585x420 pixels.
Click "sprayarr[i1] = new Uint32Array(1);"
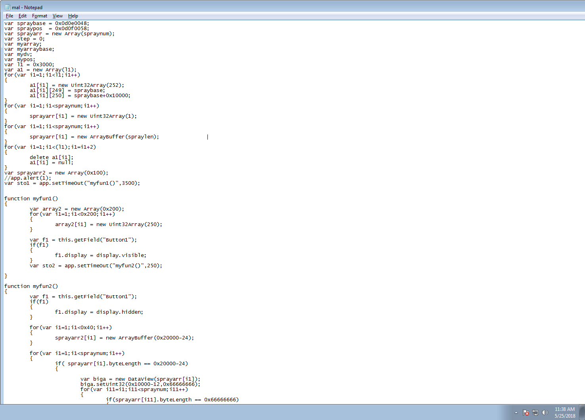coord(83,116)
